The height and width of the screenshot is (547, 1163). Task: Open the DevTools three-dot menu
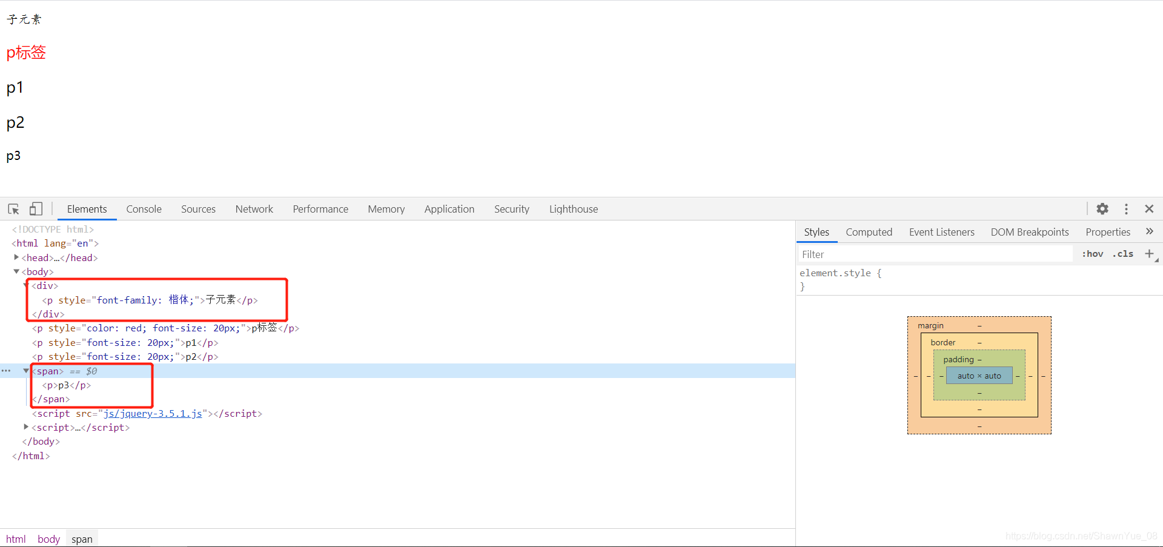[1126, 209]
